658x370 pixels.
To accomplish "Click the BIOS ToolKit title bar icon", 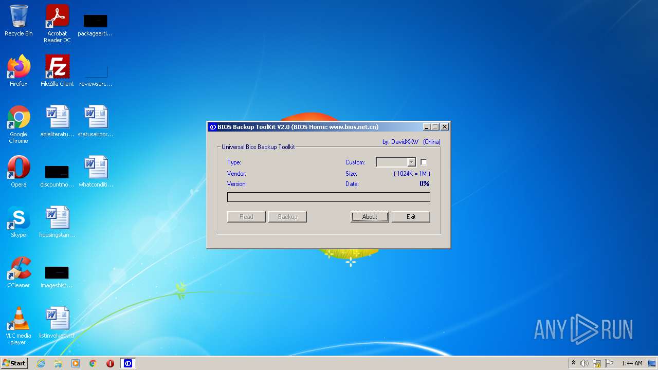I will (x=212, y=127).
